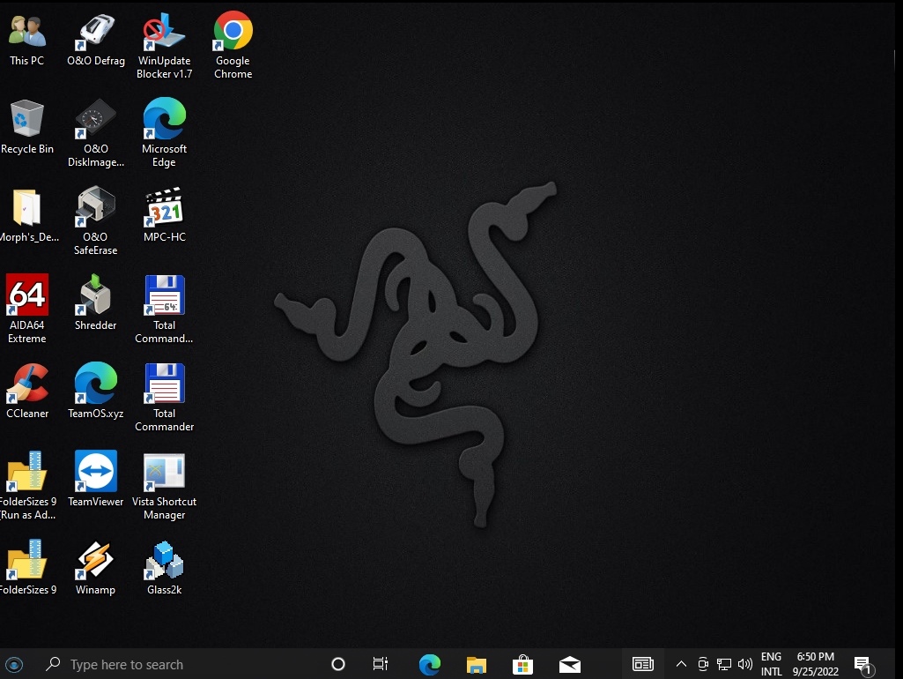Screen dimensions: 903x679
Task: Click the MPC-HC media player icon
Action: point(164,208)
